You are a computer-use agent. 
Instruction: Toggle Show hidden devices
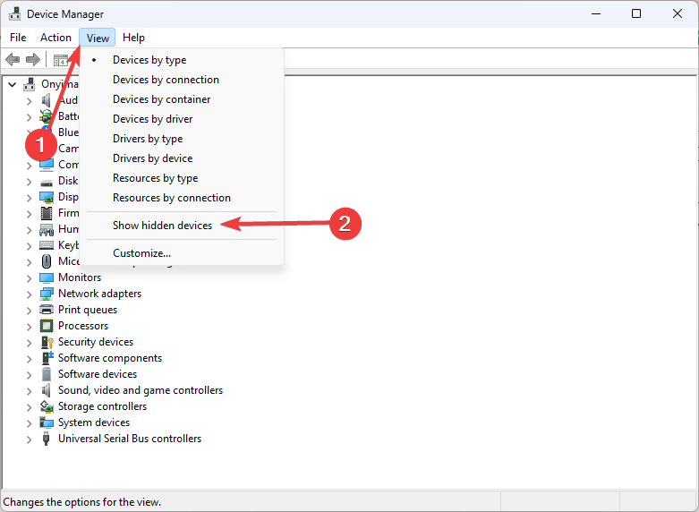pos(182,226)
